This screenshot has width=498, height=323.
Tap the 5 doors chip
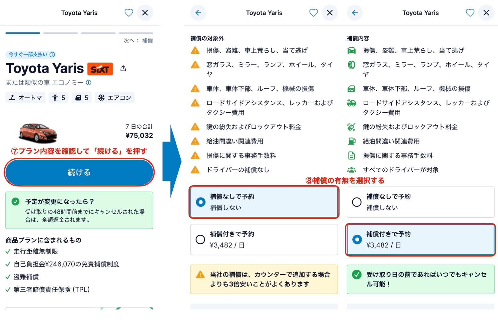coord(82,98)
